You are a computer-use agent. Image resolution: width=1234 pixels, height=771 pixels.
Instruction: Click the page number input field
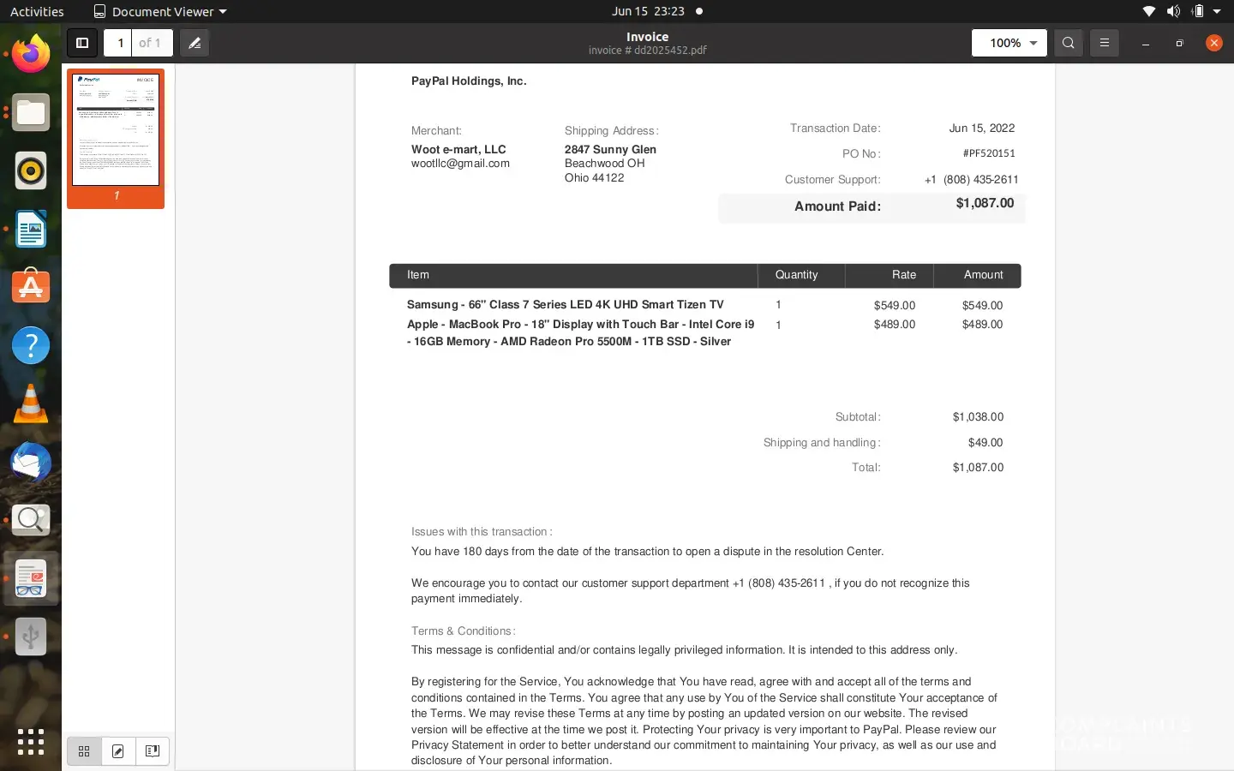pos(120,43)
